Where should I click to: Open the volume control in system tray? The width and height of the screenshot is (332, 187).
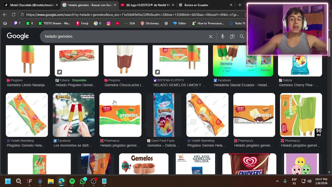click(309, 181)
